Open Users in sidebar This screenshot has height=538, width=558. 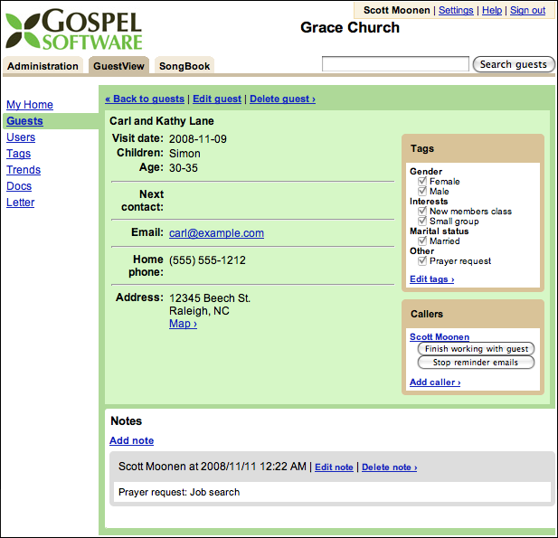coord(21,137)
